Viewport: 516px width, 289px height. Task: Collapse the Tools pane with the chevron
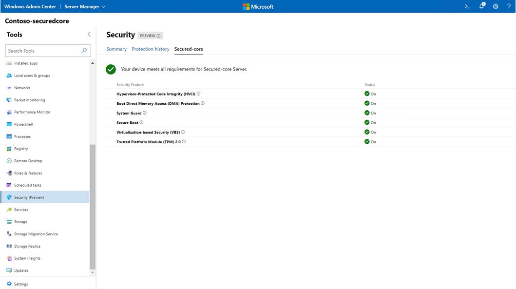pos(89,34)
